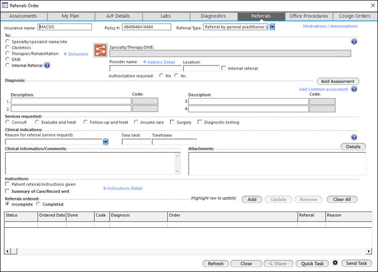Click the Refresh button
The height and width of the screenshot is (272, 378).
click(x=216, y=263)
